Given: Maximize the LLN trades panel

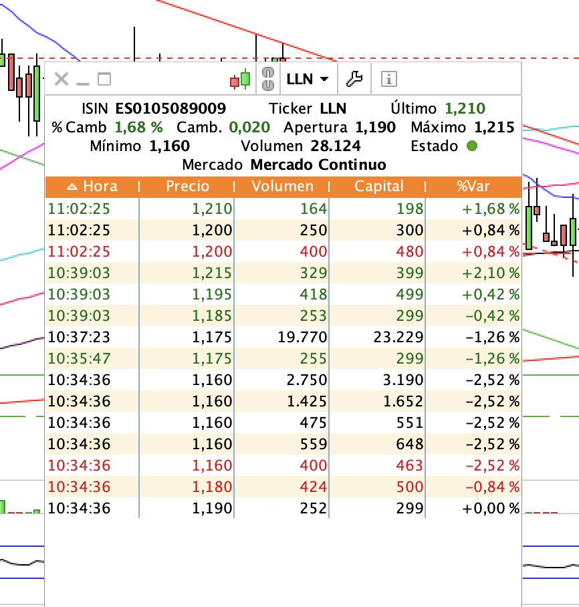Looking at the screenshot, I should point(104,79).
